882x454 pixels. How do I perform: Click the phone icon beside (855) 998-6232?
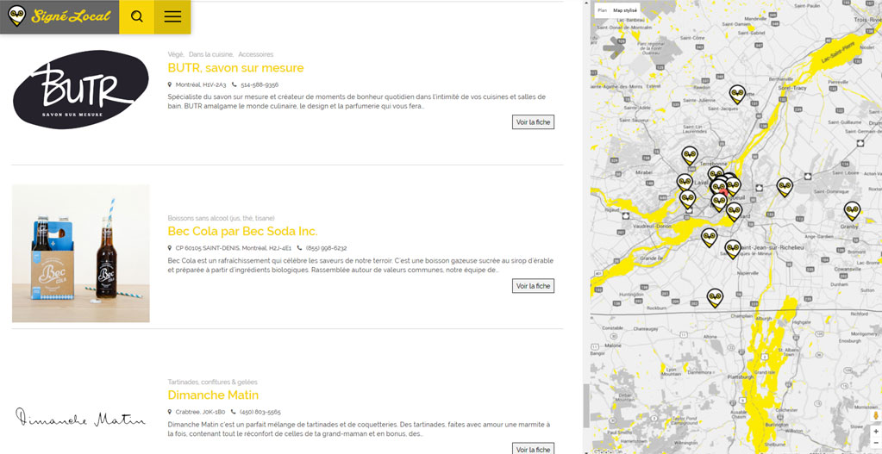click(299, 248)
